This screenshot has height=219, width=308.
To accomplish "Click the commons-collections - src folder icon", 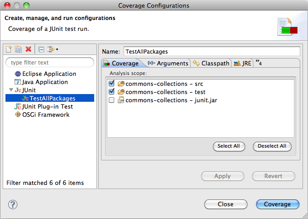I will click(121, 84).
